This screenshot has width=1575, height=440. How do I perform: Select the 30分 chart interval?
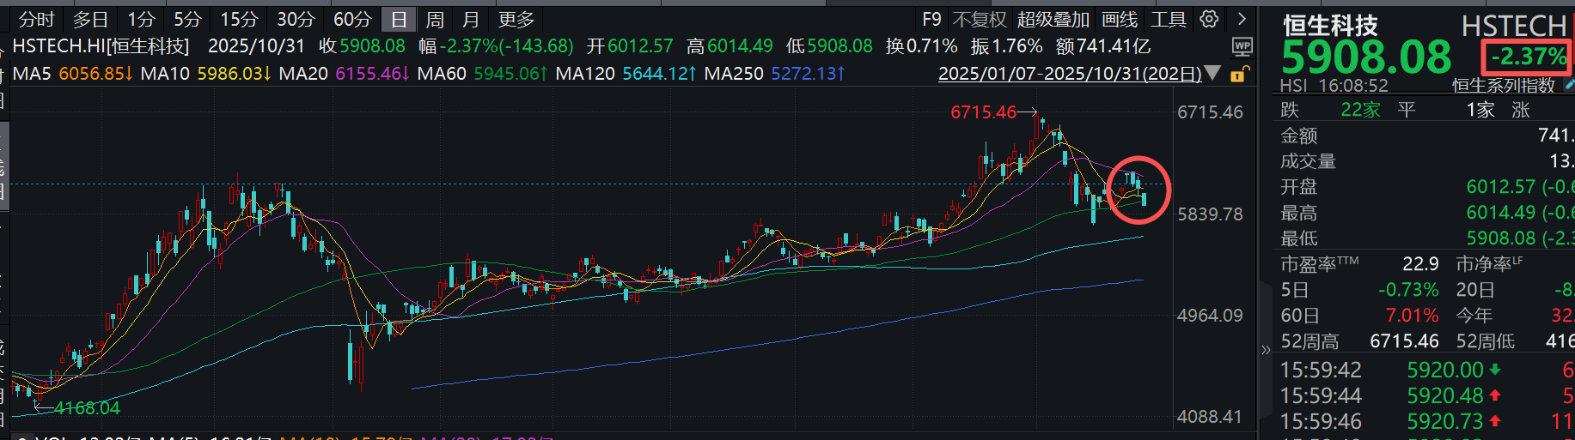tap(296, 19)
